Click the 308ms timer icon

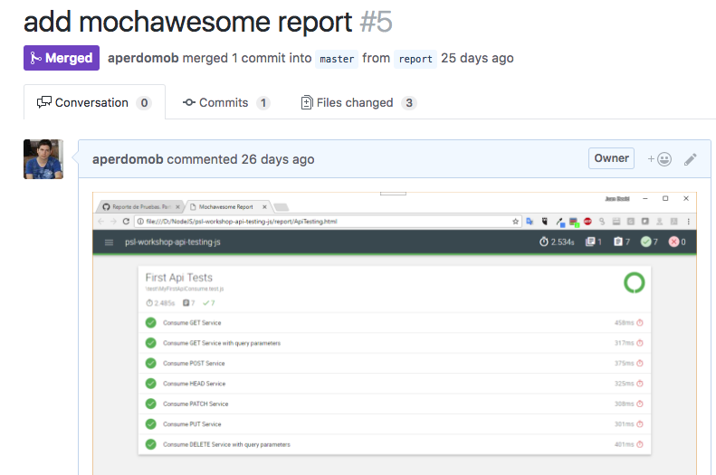click(640, 404)
